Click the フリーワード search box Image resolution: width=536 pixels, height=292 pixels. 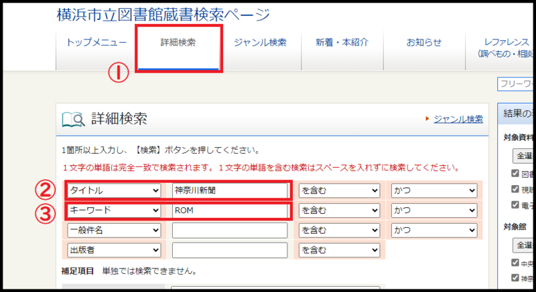[x=516, y=84]
